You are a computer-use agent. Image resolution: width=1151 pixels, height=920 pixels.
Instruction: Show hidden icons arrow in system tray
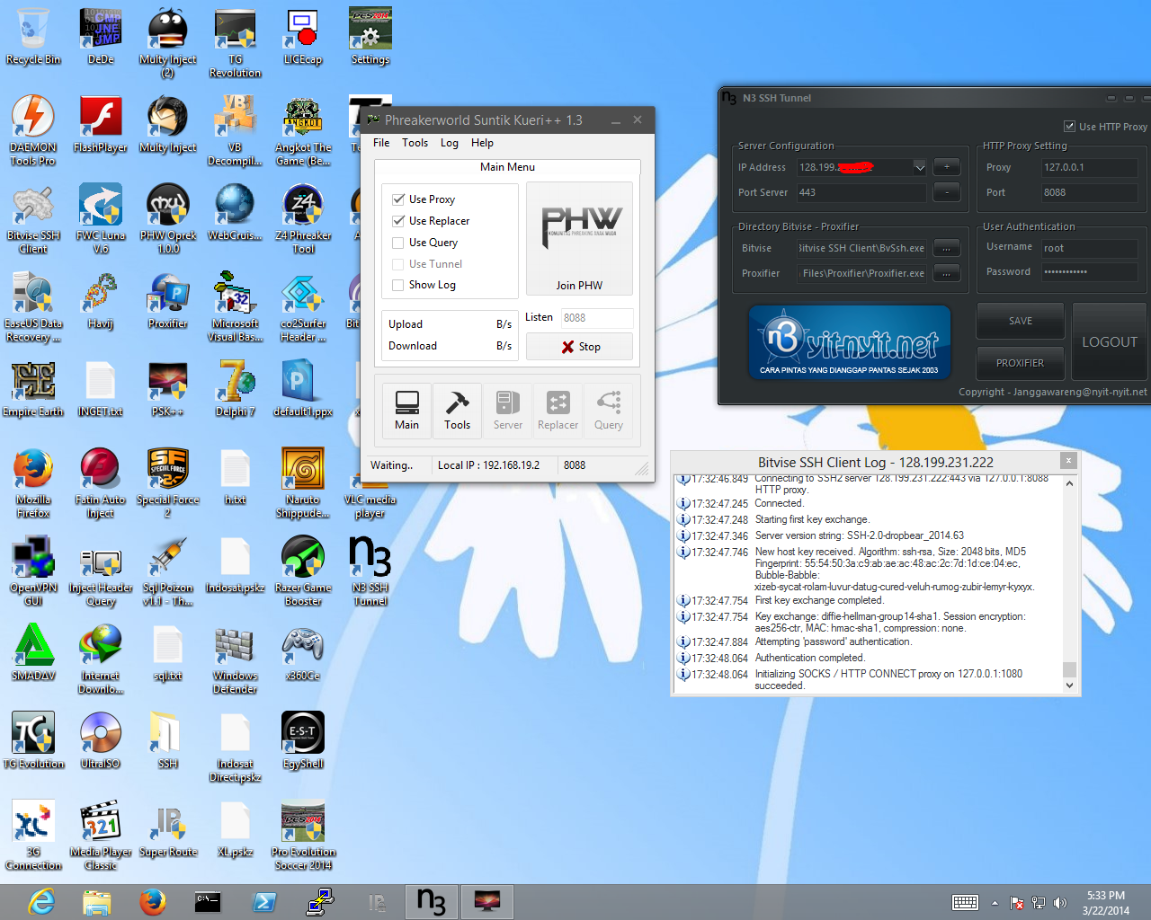(995, 903)
